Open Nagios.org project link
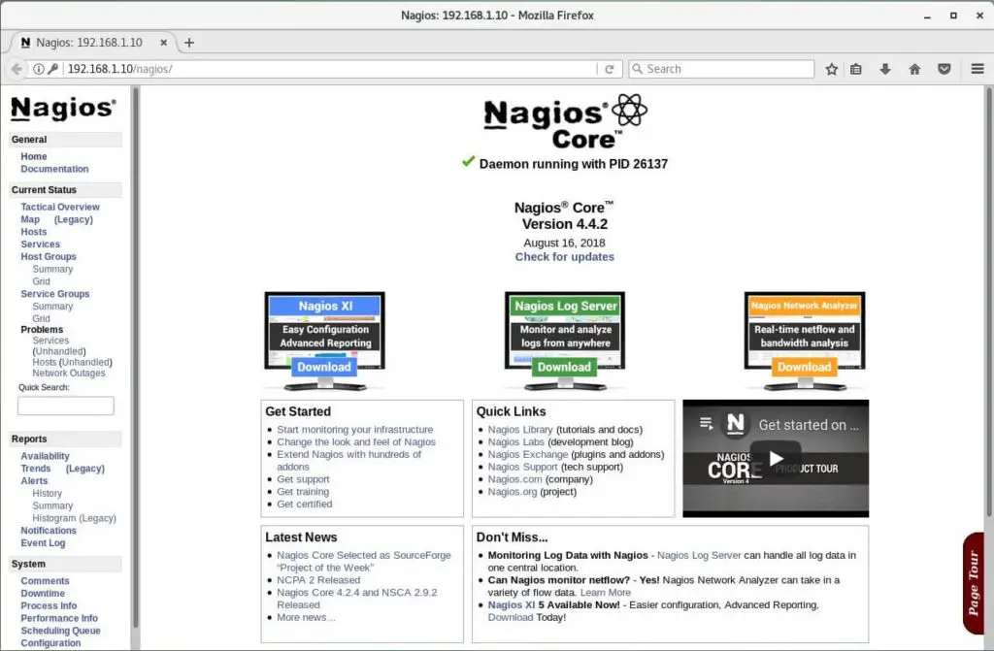The height and width of the screenshot is (651, 994). pyautogui.click(x=513, y=492)
